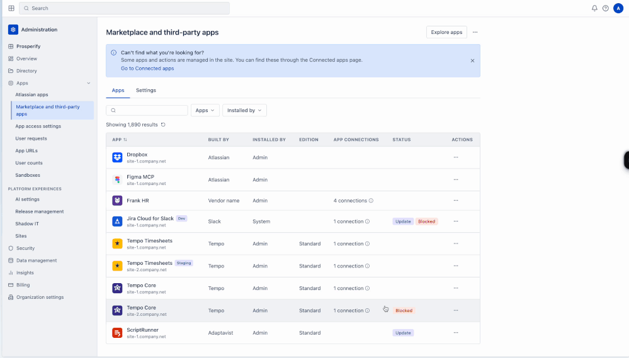Collapse the Apps section in sidebar
Viewport: 629px width, 358px height.
(88, 83)
